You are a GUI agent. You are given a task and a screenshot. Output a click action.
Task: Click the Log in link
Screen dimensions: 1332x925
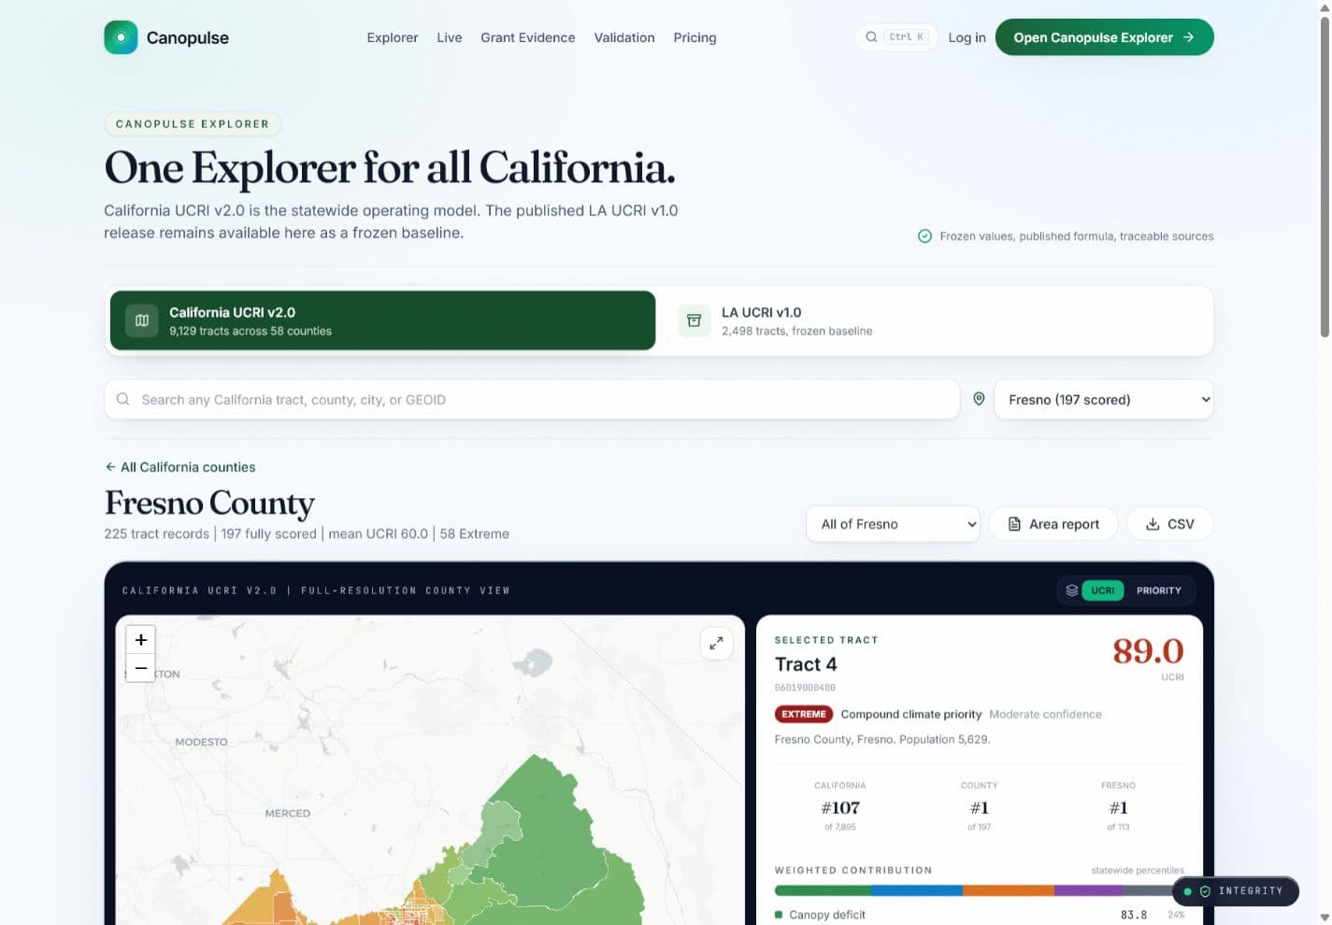tap(967, 37)
